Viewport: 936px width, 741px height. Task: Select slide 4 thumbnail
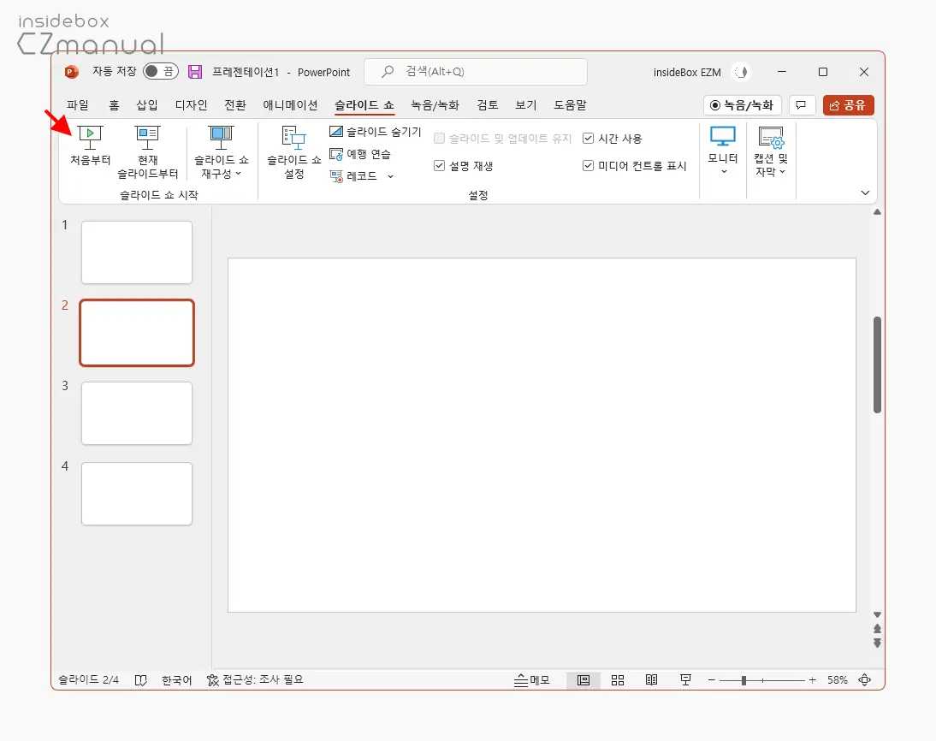[x=137, y=494]
